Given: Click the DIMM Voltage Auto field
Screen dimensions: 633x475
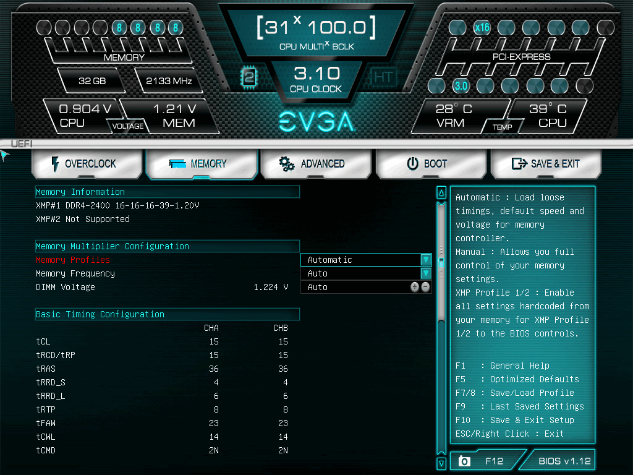Looking at the screenshot, I should click(x=366, y=287).
